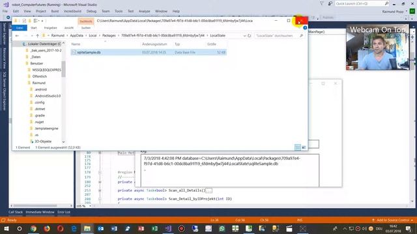Open the Suchen ribbon tab
The width and height of the screenshot is (417, 234).
(x=86, y=28)
